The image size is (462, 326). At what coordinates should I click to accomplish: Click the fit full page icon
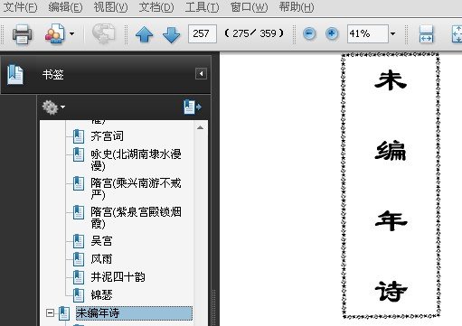point(457,34)
